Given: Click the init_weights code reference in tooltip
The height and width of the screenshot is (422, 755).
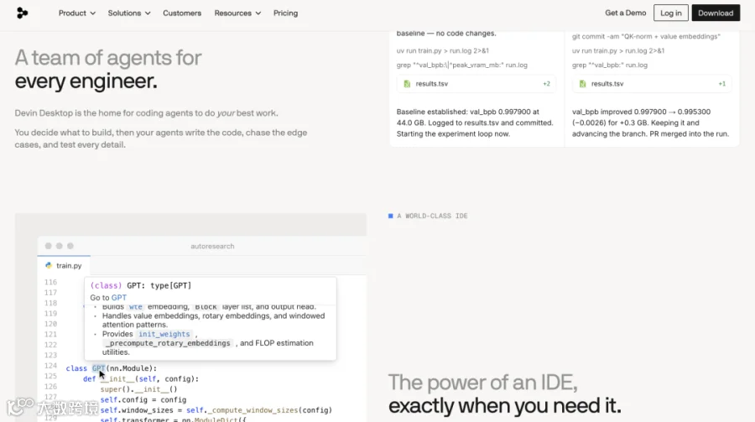Looking at the screenshot, I should tap(164, 334).
